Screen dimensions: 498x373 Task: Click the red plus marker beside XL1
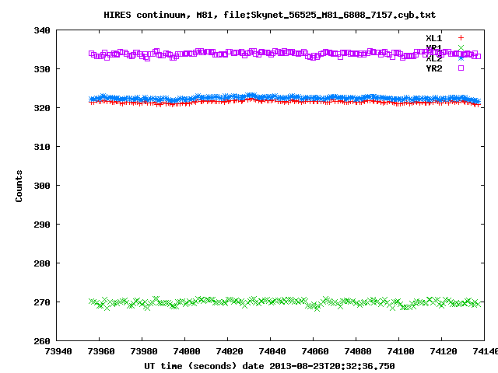461,38
